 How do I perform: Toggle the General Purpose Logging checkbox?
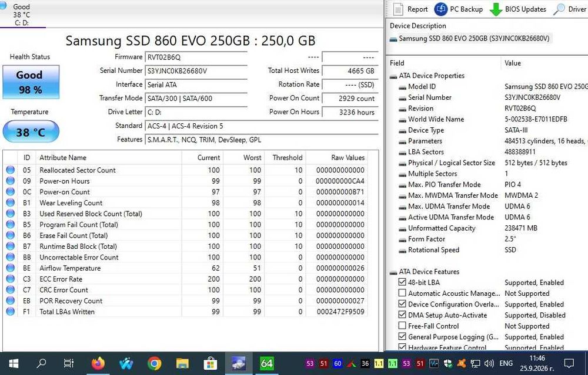click(x=402, y=336)
